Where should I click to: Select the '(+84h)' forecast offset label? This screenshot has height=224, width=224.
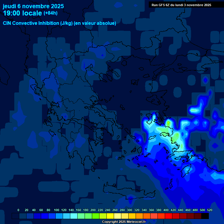pos(50,13)
